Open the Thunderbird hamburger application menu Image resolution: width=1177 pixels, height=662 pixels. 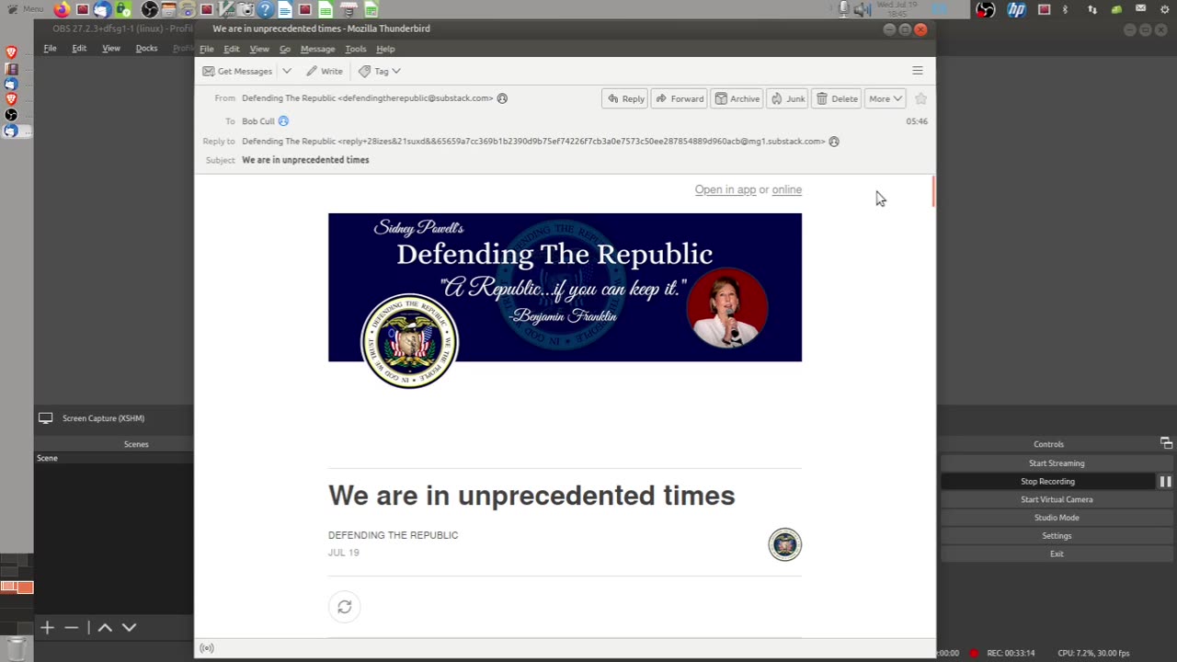coord(917,71)
